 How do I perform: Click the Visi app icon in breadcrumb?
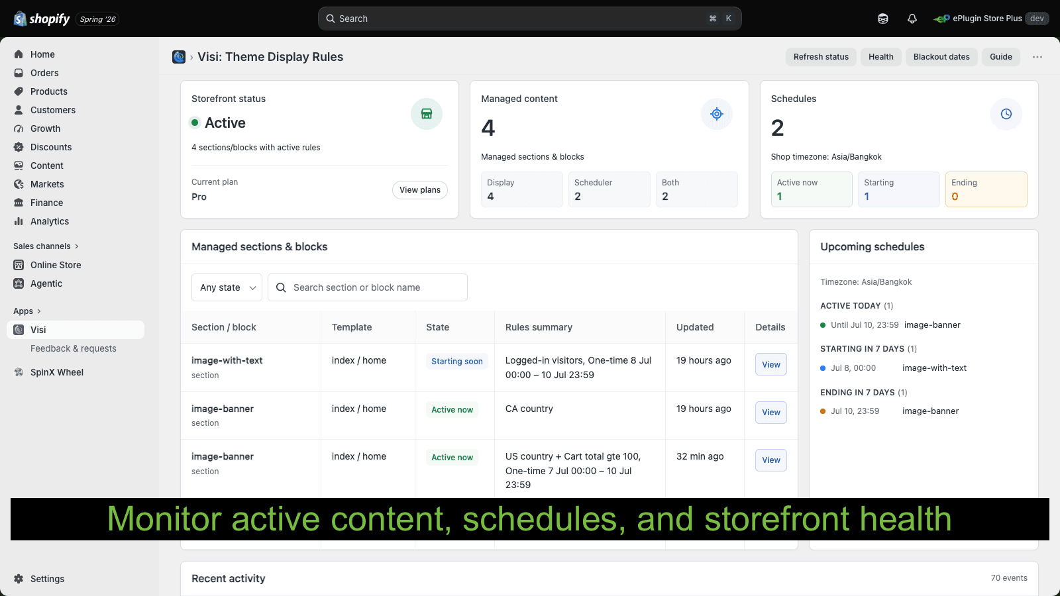click(179, 57)
